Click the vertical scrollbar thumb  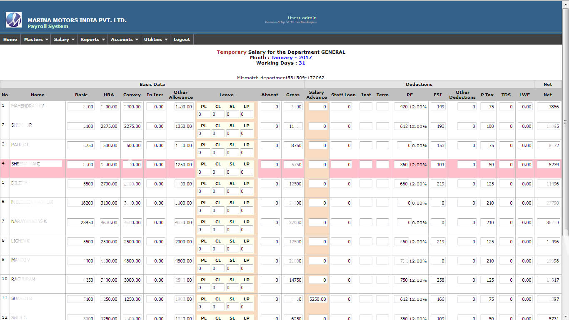pyautogui.click(x=565, y=122)
